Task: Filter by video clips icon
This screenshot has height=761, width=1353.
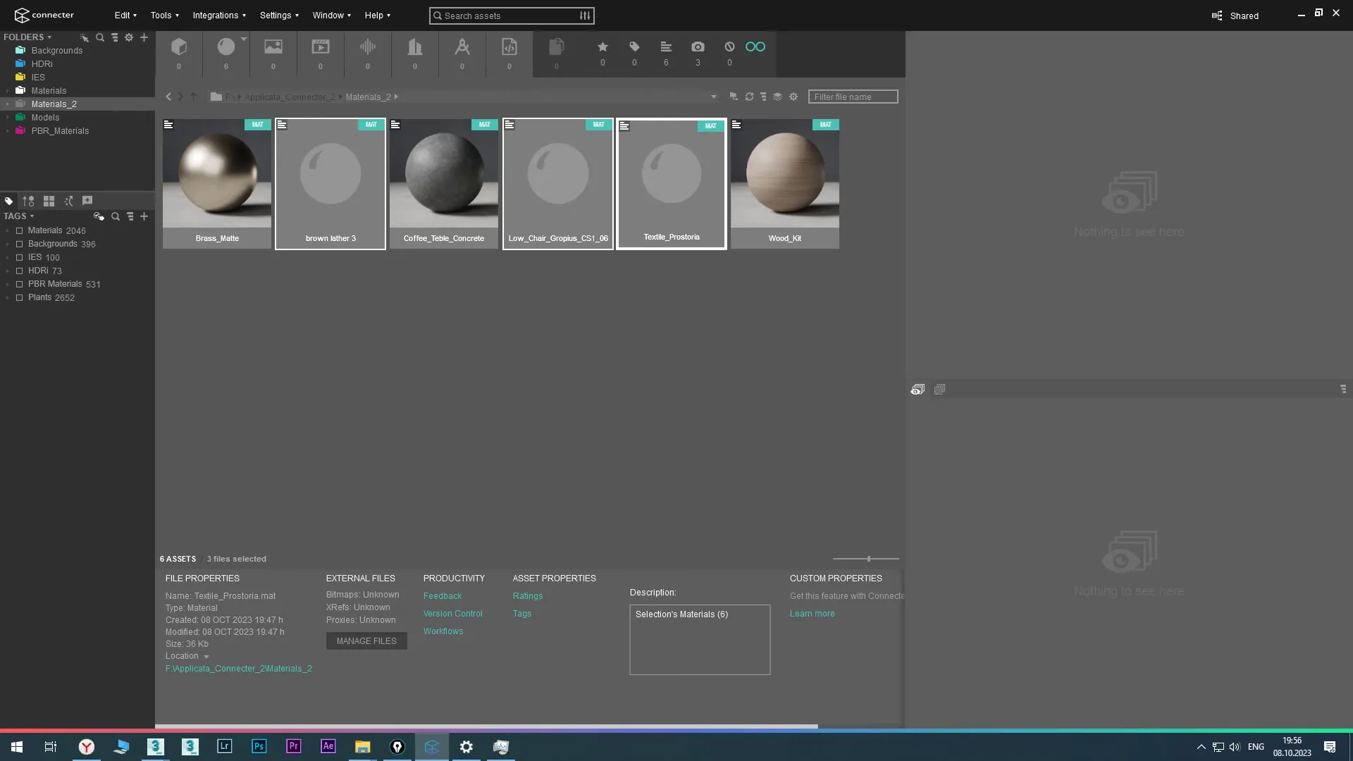Action: click(x=321, y=47)
